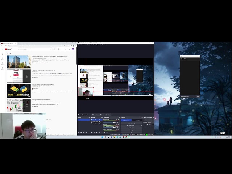Add a scene in OBS Scenes panel

(x=79, y=132)
